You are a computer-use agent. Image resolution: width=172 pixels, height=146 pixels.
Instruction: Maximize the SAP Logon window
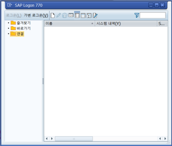pos(157,5)
